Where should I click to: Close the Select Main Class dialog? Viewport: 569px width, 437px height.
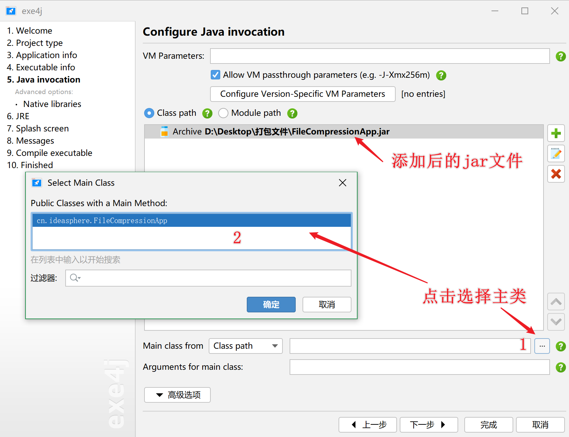343,183
